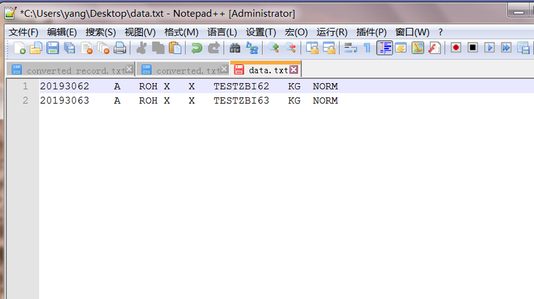Play back the recorded macro
This screenshot has height=299, width=534.
coord(489,48)
